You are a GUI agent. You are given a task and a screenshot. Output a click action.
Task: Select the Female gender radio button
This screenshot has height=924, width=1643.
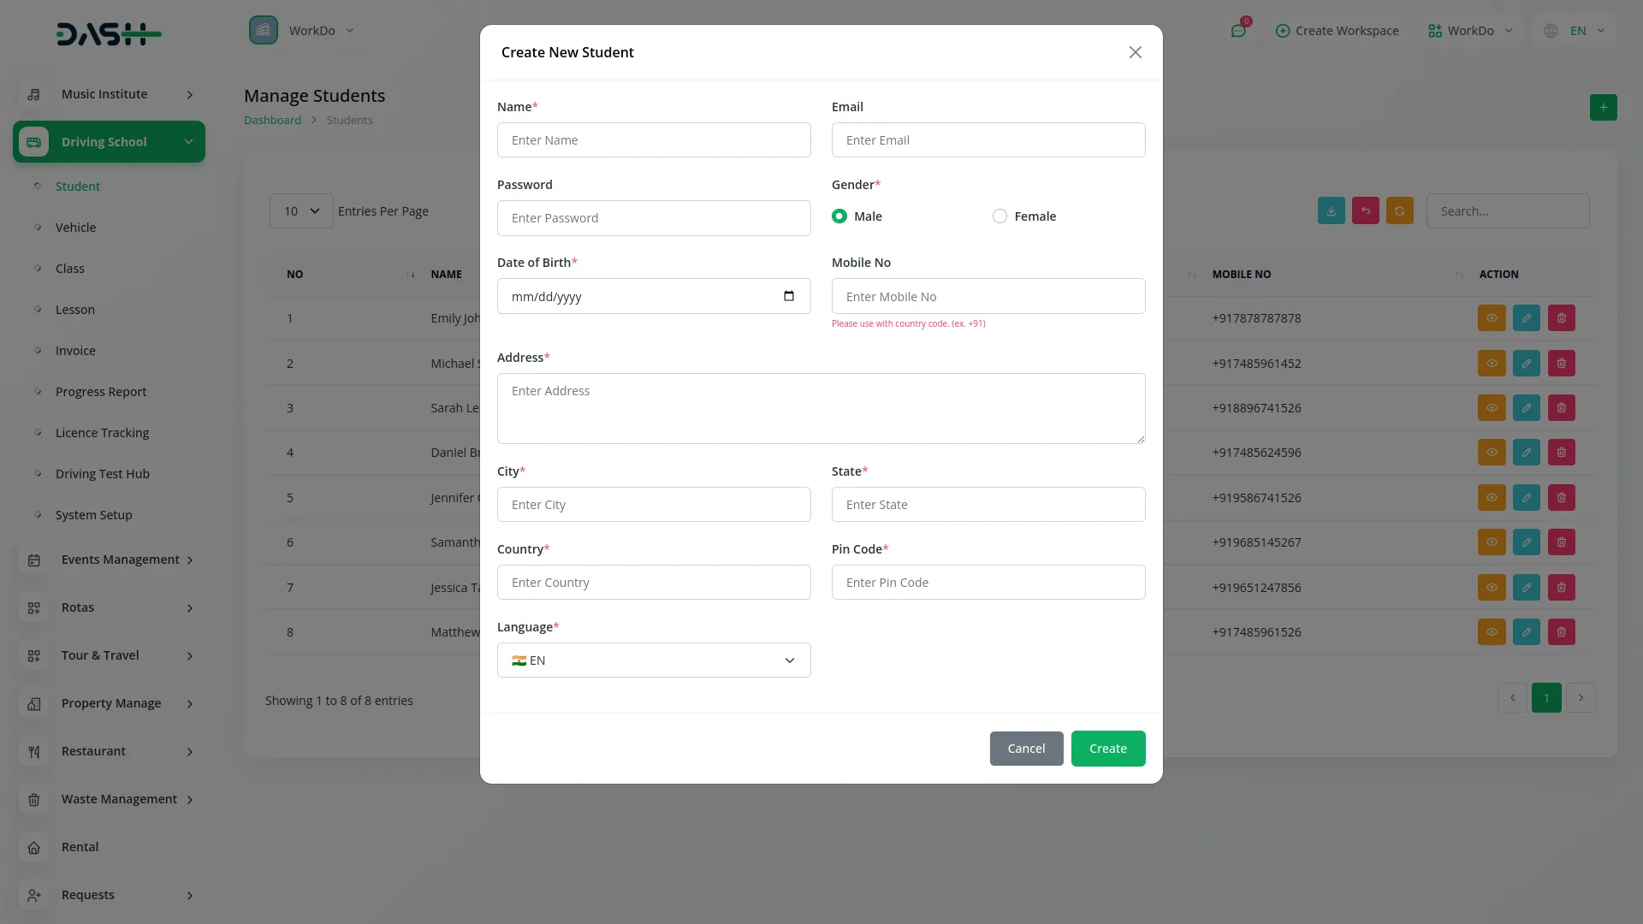[999, 216]
